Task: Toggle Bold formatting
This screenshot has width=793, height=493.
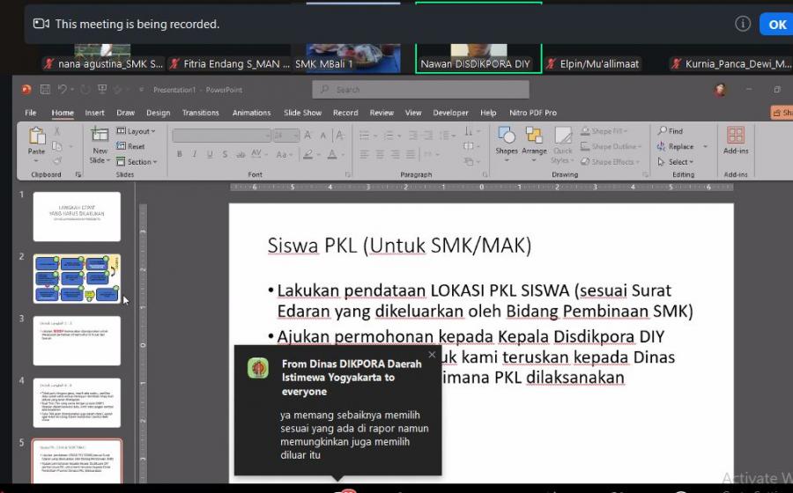Action: click(179, 154)
